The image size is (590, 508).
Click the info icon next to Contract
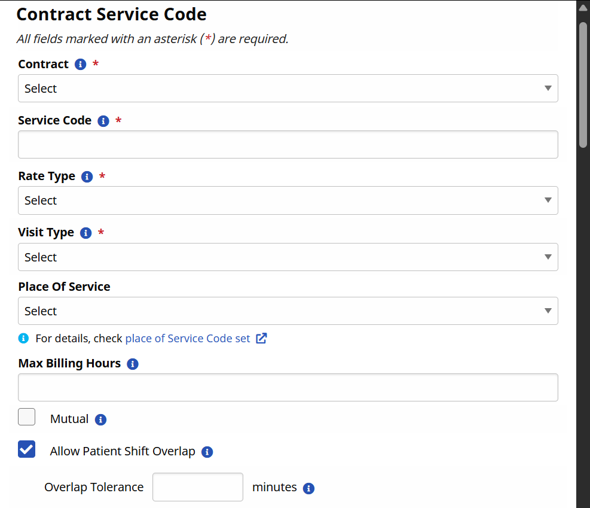81,65
